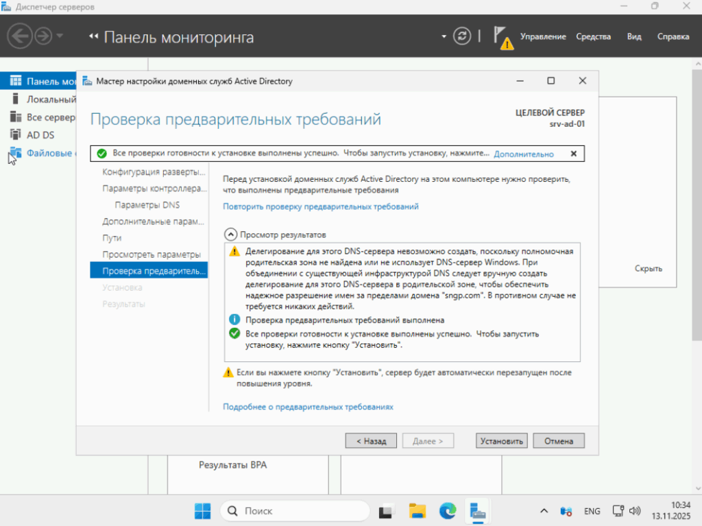Open the 'Управление' menu

coord(543,37)
